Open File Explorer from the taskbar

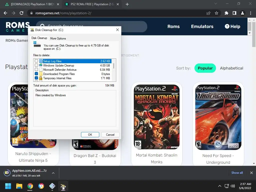(19, 186)
